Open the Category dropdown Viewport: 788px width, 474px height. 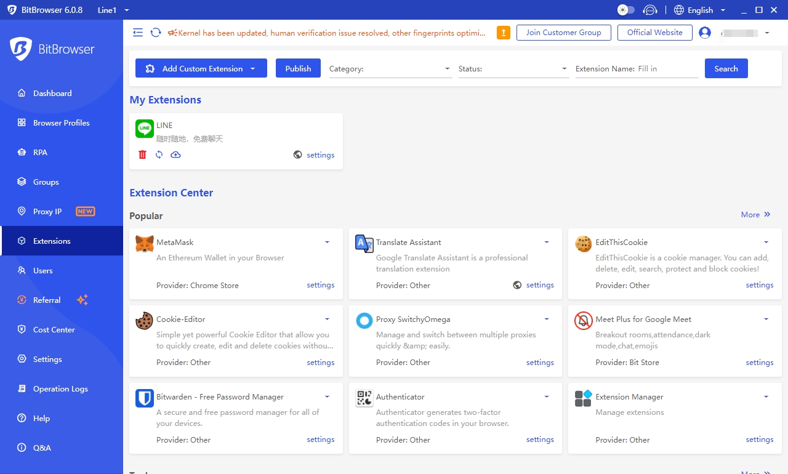click(391, 69)
